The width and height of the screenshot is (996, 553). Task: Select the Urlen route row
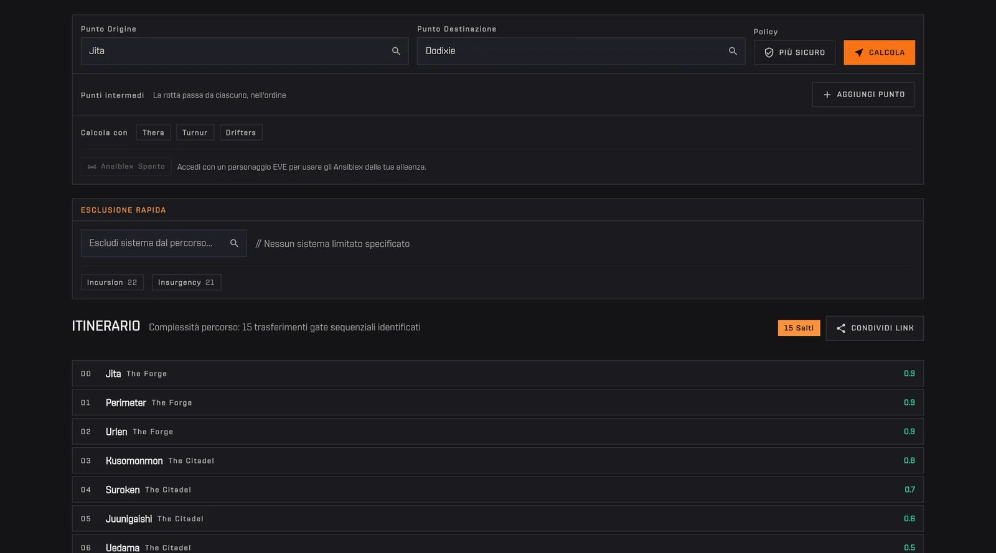pyautogui.click(x=498, y=431)
